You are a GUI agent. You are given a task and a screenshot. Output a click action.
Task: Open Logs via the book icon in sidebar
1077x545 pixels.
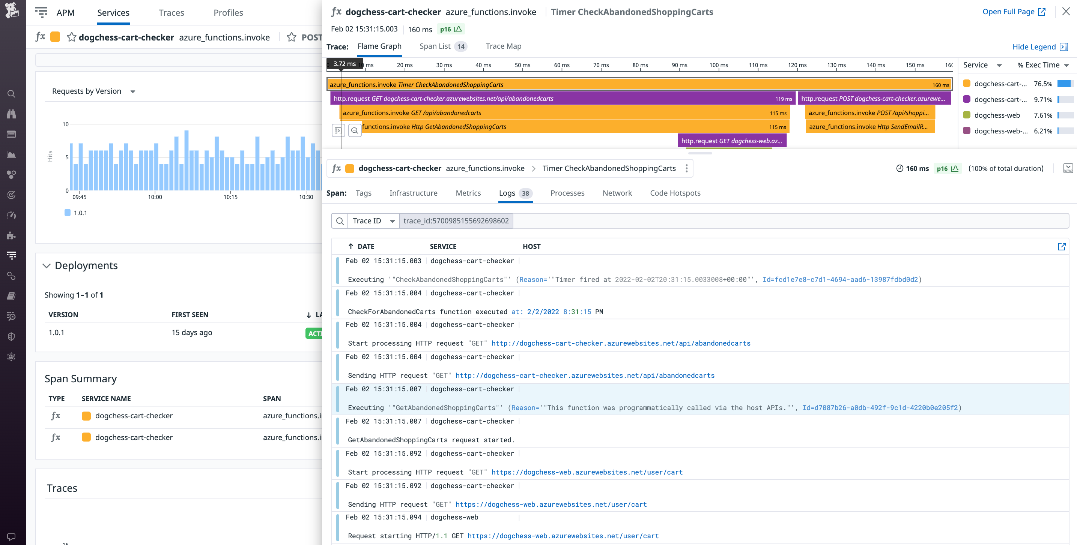(x=11, y=296)
